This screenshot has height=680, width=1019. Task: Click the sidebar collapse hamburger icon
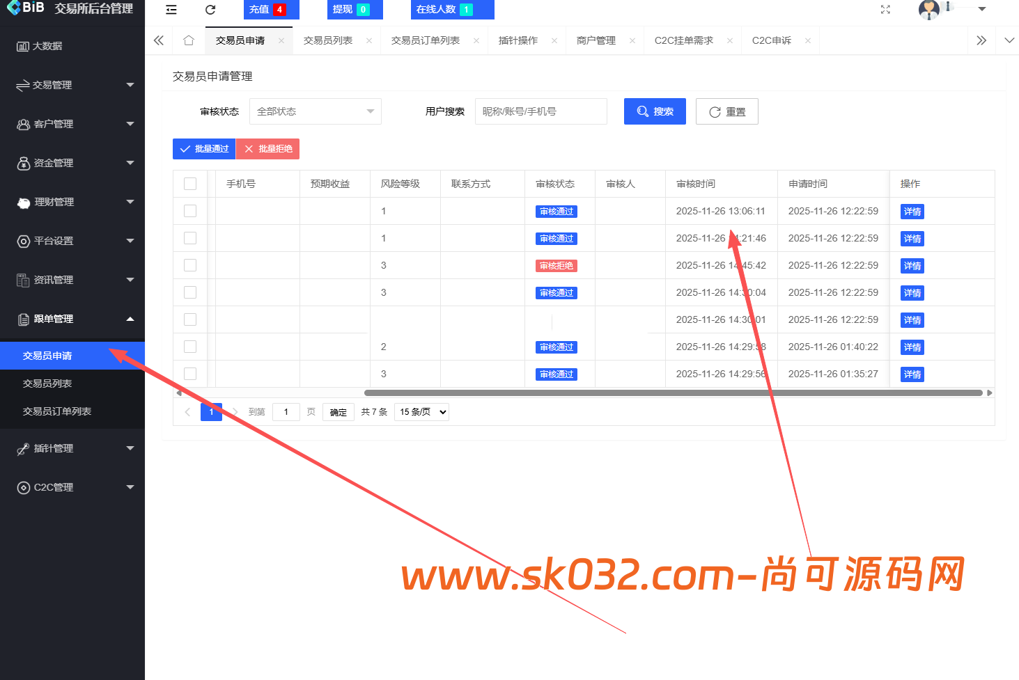171,10
